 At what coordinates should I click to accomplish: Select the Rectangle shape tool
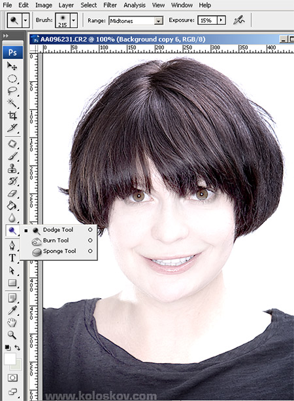click(12, 282)
